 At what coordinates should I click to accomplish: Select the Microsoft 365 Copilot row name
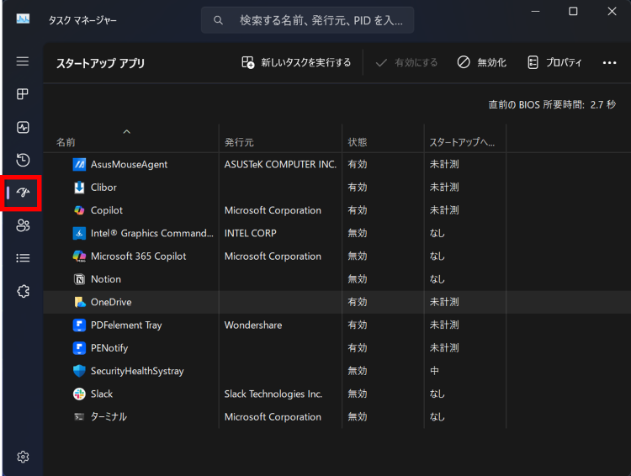click(x=139, y=256)
